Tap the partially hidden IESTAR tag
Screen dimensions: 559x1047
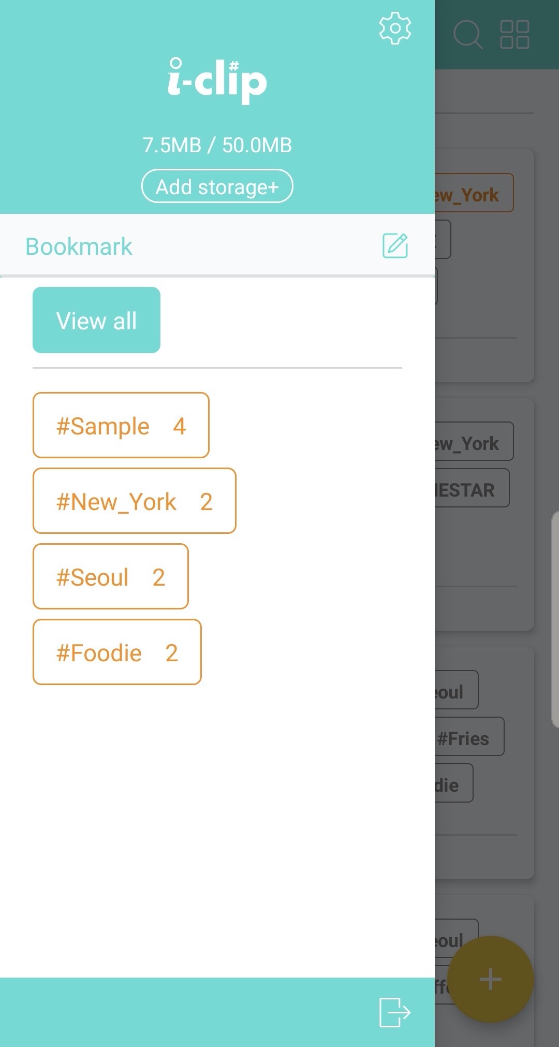472,488
